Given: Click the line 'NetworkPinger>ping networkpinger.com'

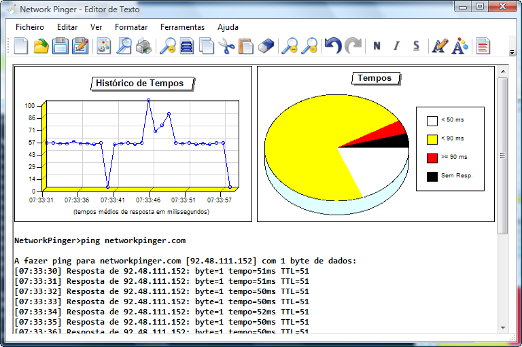Looking at the screenshot, I should (x=100, y=240).
